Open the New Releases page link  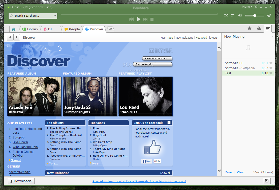click(184, 38)
